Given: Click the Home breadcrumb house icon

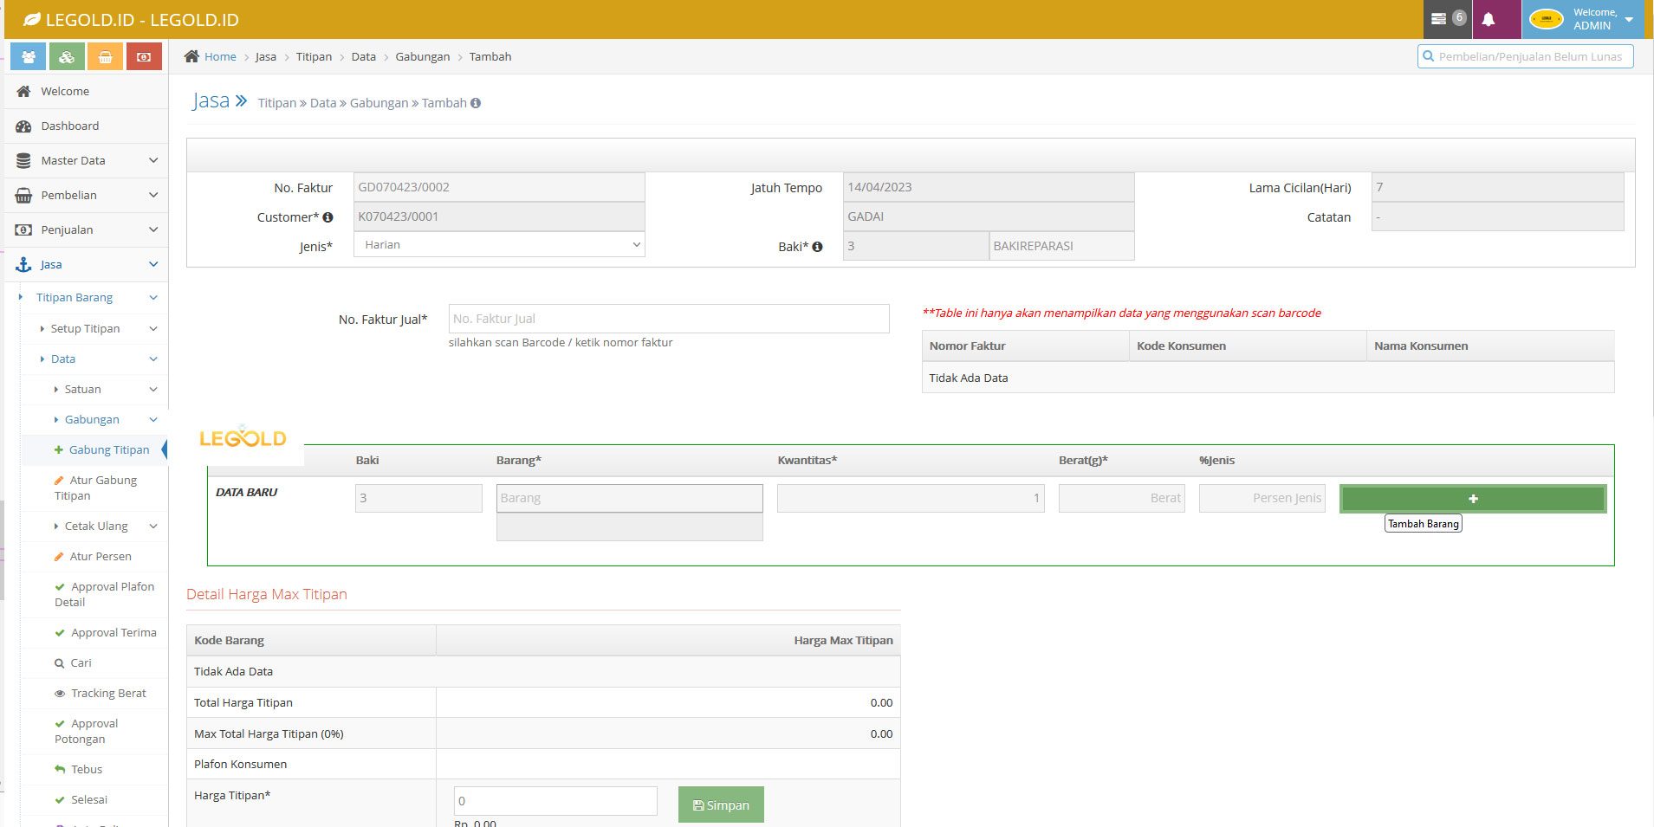Looking at the screenshot, I should pyautogui.click(x=191, y=55).
